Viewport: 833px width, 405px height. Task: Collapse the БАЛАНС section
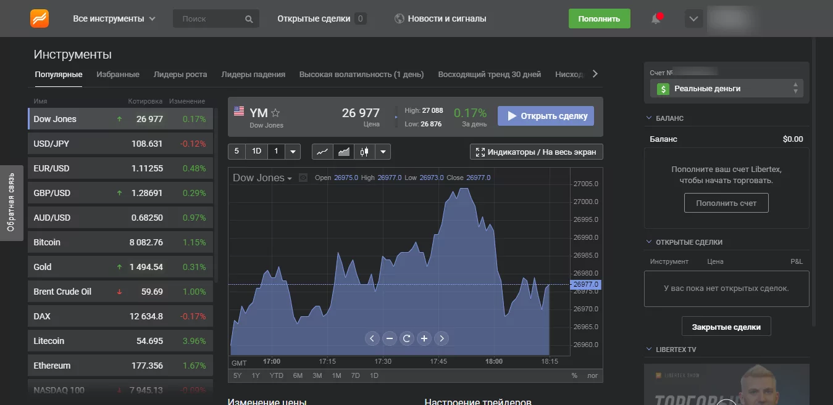649,118
